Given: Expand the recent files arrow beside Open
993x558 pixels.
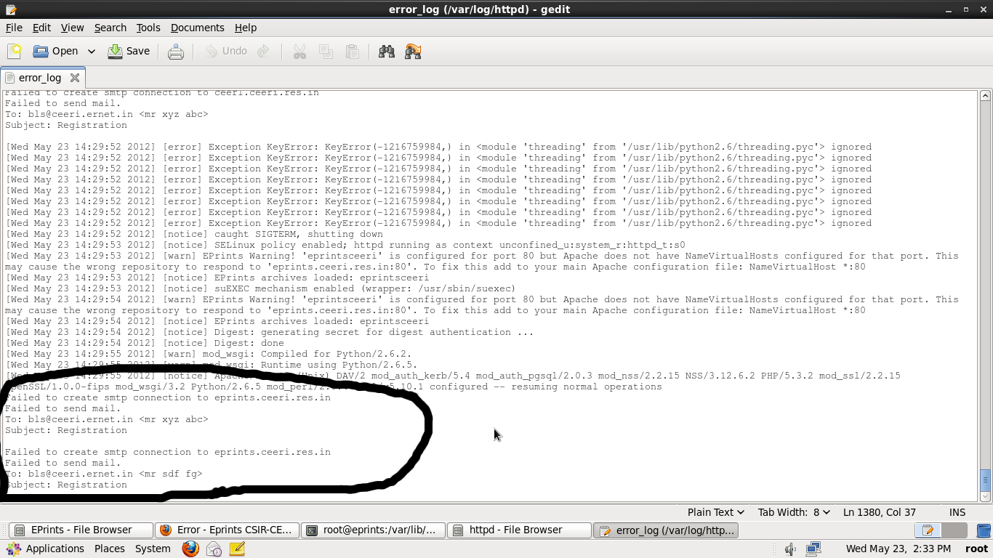Looking at the screenshot, I should [x=92, y=52].
